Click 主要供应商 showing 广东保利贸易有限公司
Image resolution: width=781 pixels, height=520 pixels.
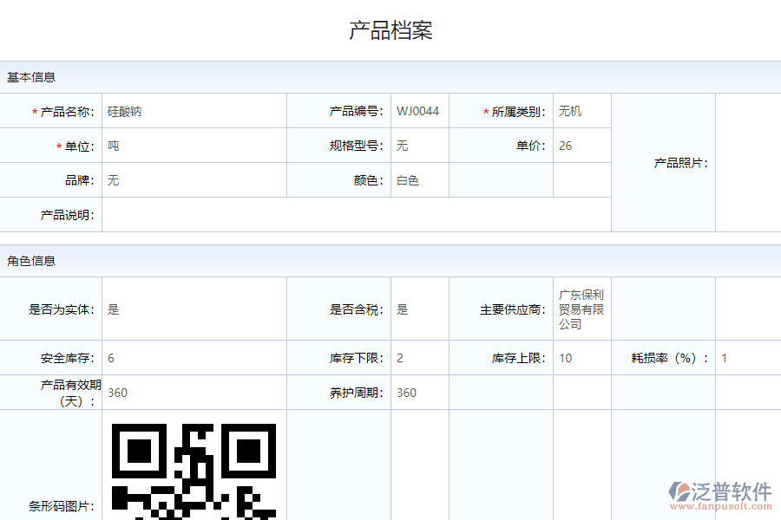[x=583, y=309]
